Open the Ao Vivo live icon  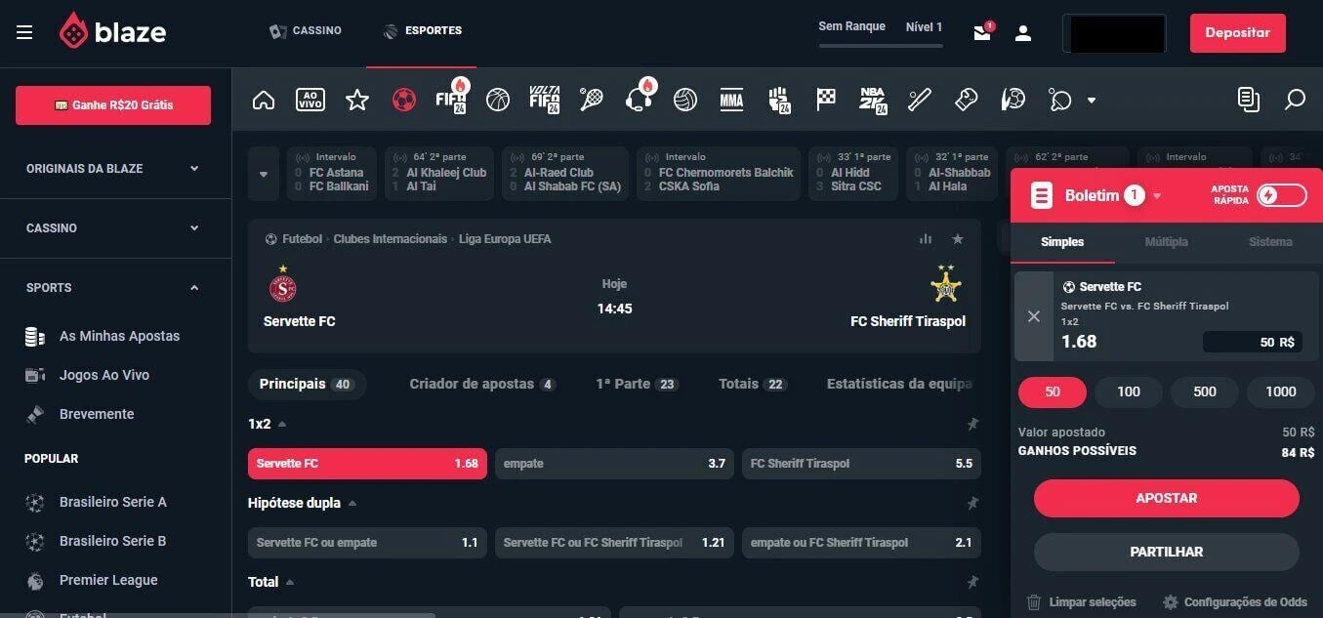310,100
